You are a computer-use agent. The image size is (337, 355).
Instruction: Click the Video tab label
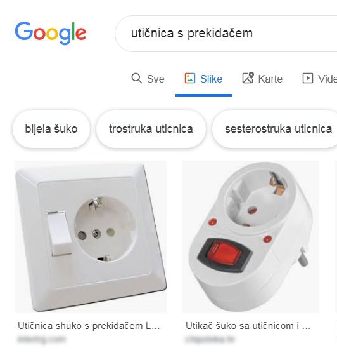coord(327,79)
